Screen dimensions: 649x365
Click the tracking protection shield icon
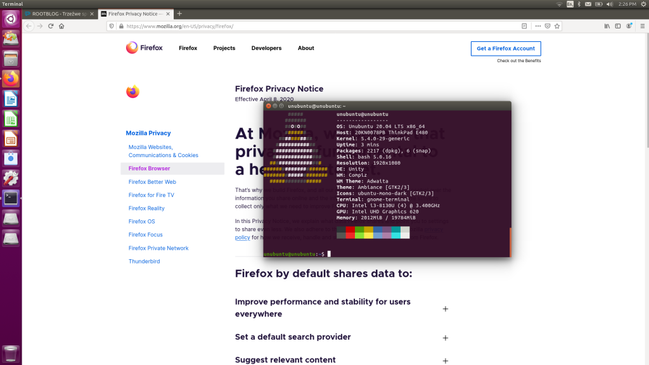click(x=112, y=26)
